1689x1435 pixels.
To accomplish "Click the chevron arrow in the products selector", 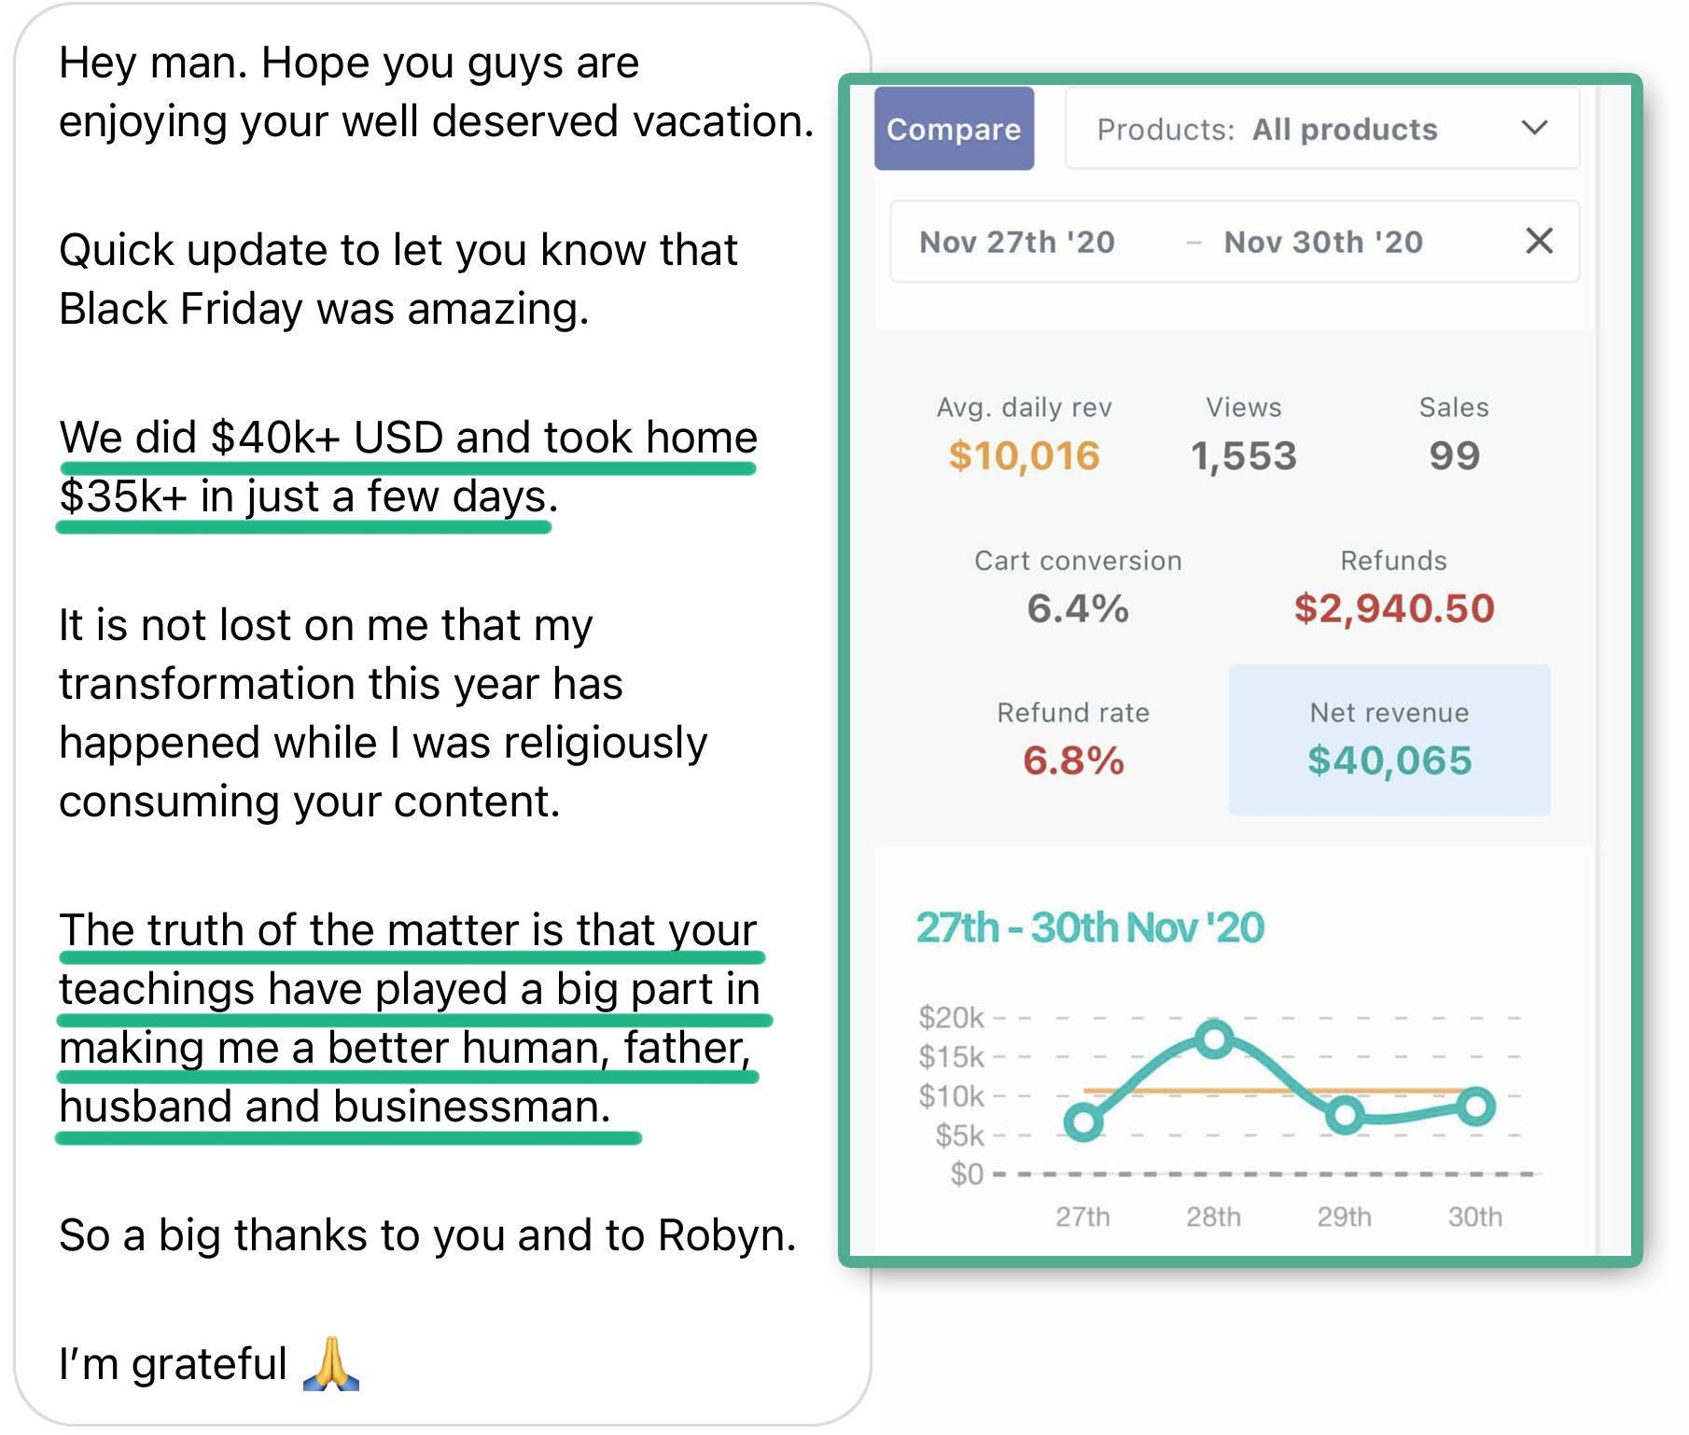I will coord(1534,128).
